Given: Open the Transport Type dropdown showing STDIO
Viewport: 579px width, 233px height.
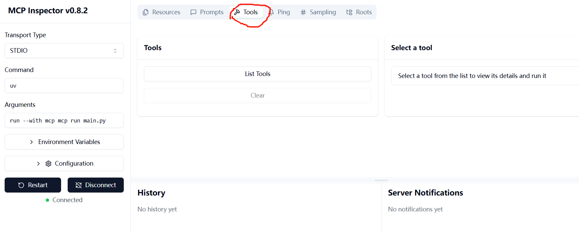Looking at the screenshot, I should (x=64, y=51).
